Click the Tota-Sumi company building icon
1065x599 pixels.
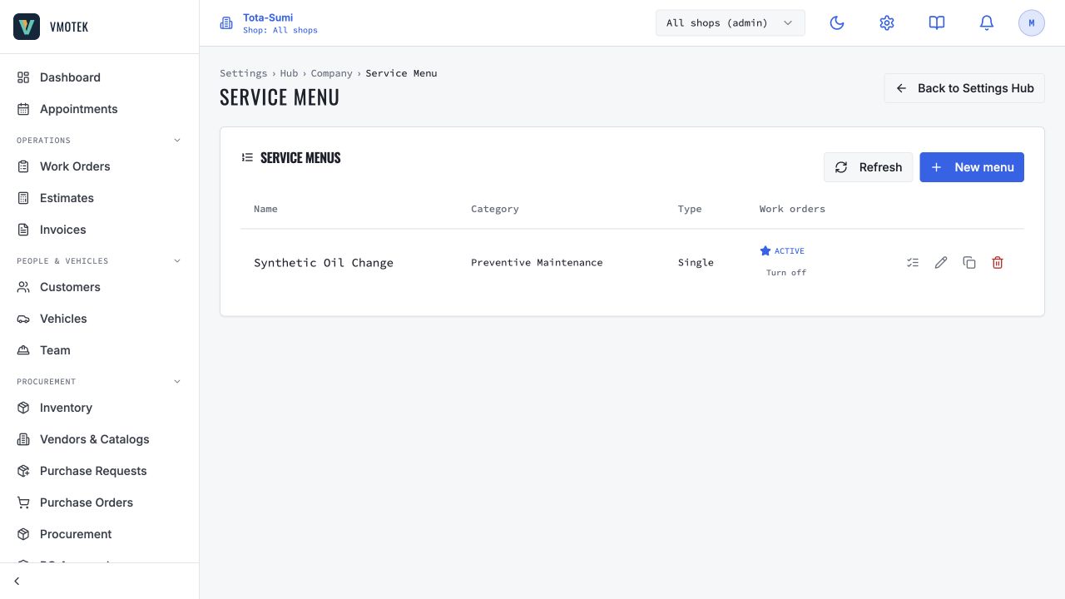click(x=226, y=23)
